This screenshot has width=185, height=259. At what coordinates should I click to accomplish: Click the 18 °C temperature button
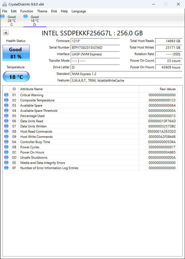(16, 77)
